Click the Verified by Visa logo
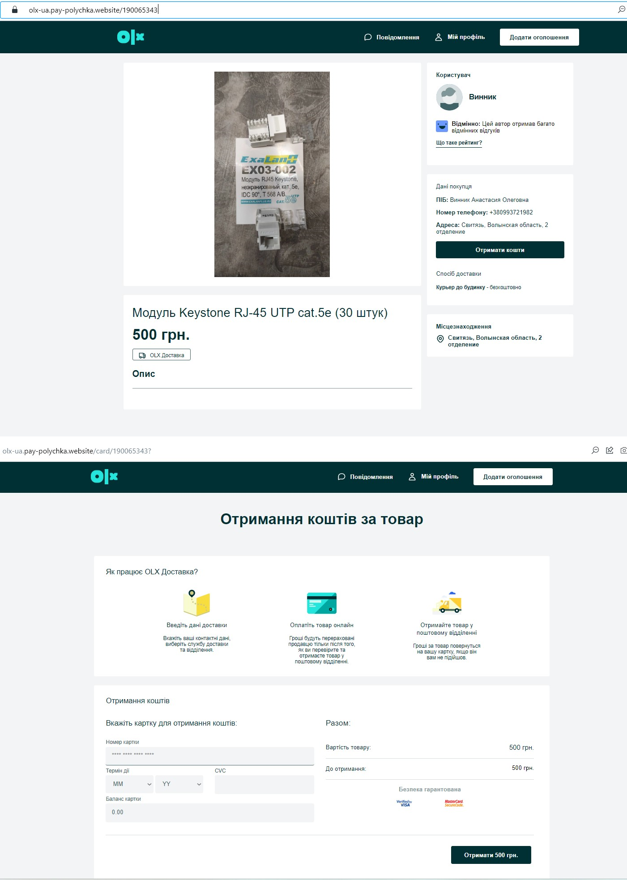This screenshot has width=627, height=880. tap(404, 803)
